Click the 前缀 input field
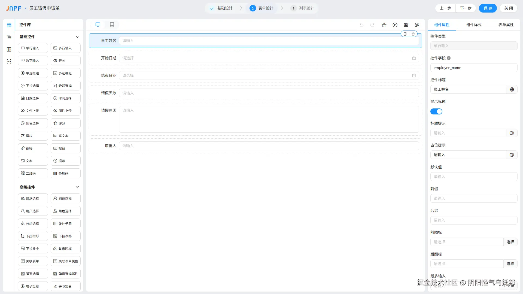Screen dimensions: 523x294 click(x=474, y=198)
